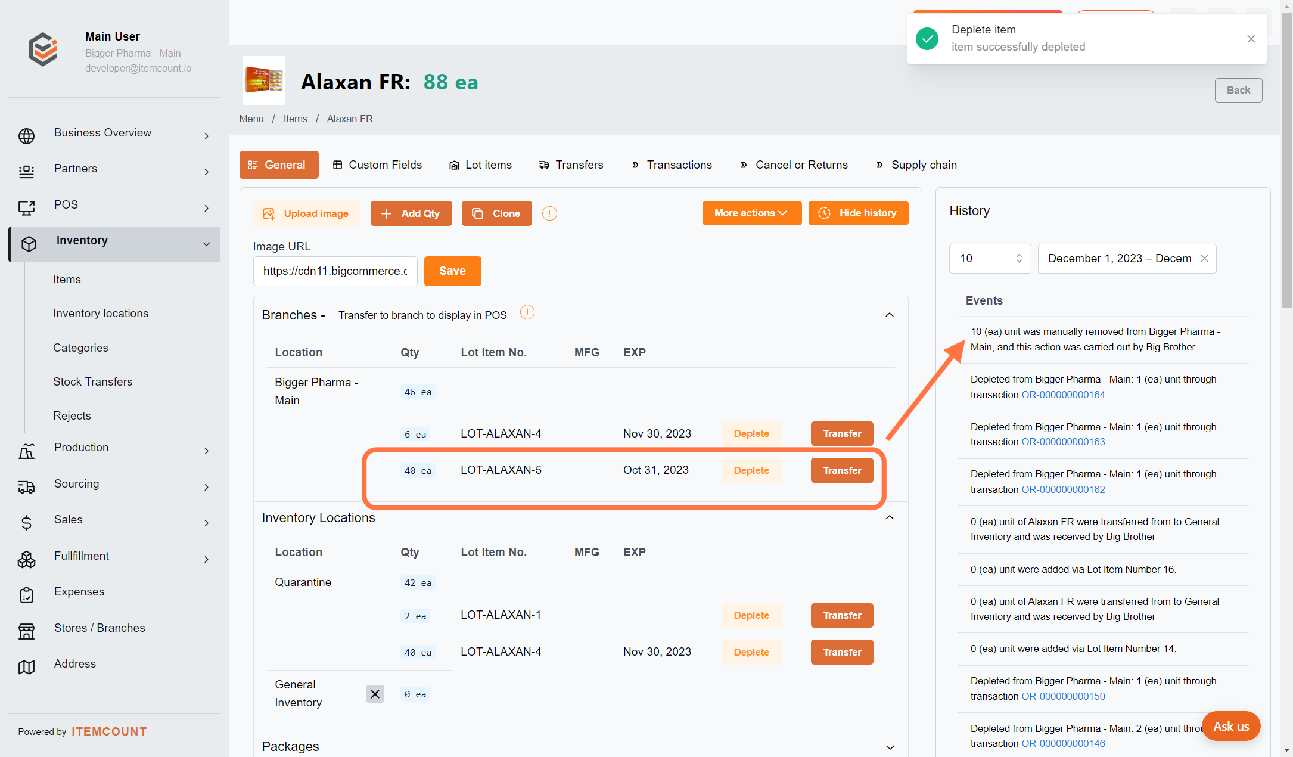Click the Hide history button
1293x757 pixels.
pos(858,213)
